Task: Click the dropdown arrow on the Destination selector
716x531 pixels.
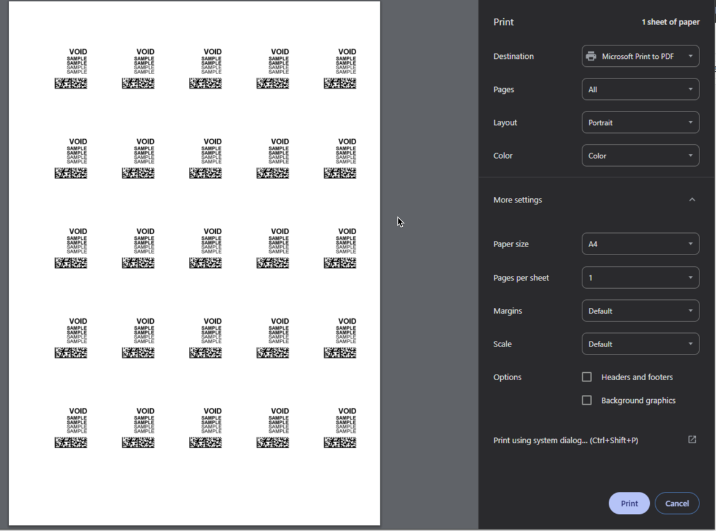Action: click(x=691, y=56)
